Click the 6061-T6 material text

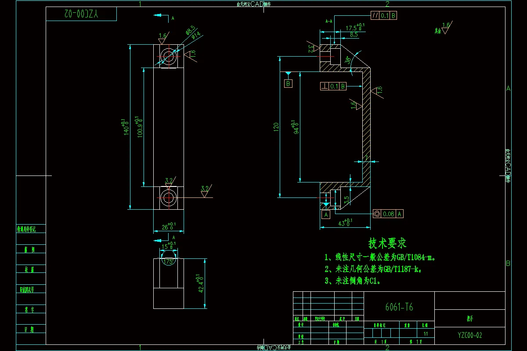(x=399, y=307)
